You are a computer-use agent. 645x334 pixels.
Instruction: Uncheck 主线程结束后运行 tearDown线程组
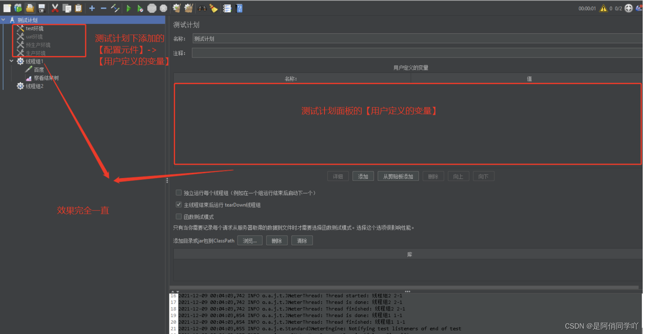[x=179, y=205]
